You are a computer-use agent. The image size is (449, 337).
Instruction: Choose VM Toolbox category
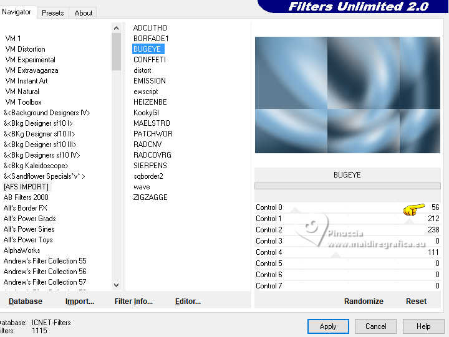tap(23, 102)
